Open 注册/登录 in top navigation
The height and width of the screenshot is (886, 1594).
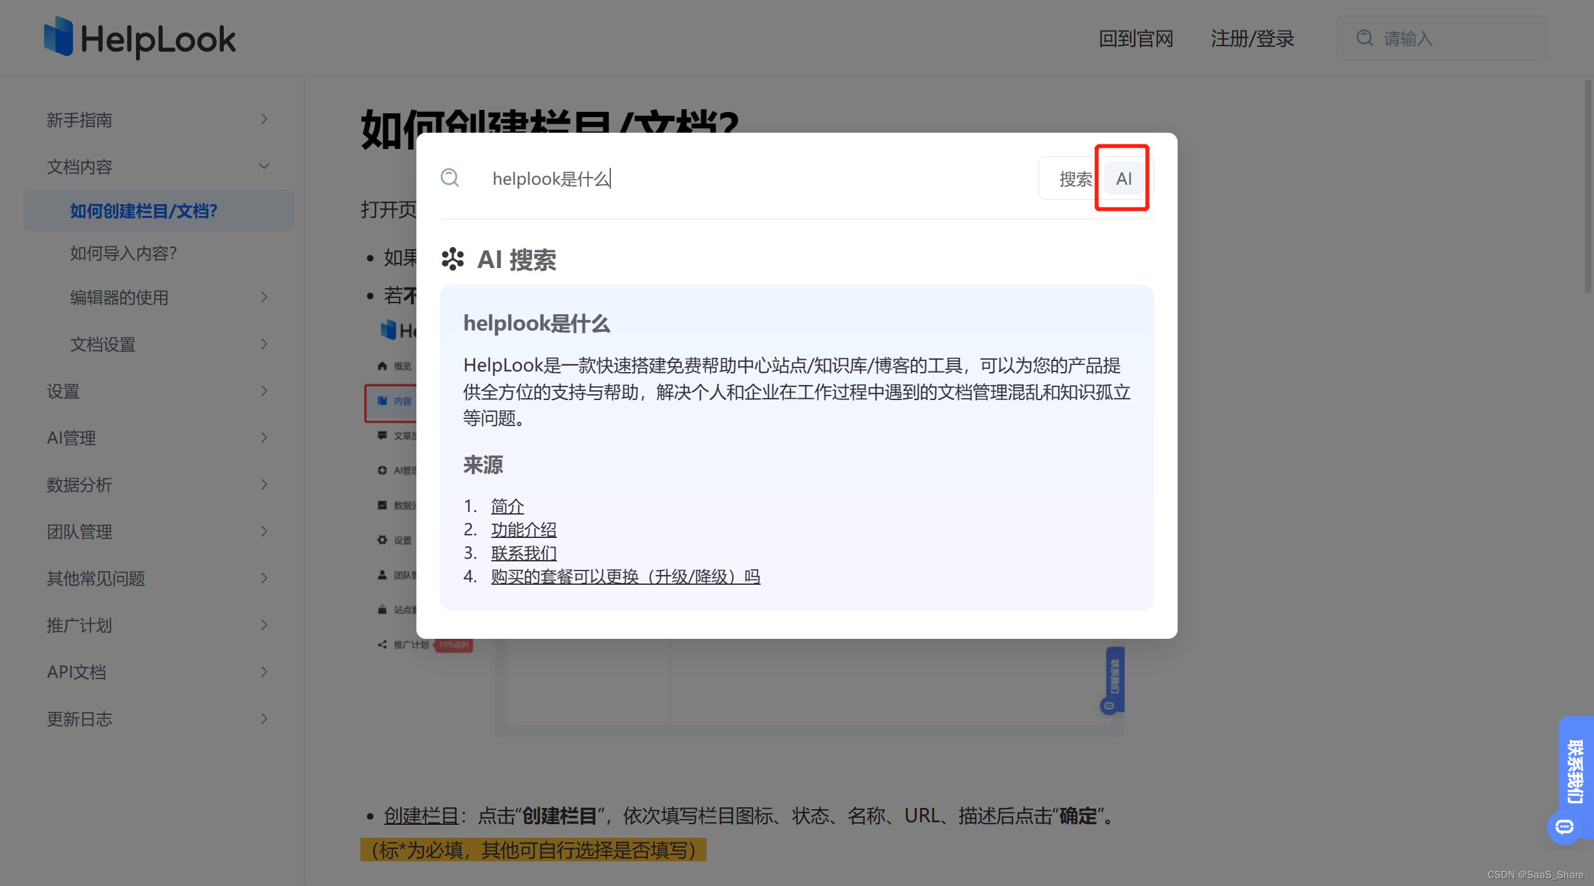pyautogui.click(x=1252, y=38)
